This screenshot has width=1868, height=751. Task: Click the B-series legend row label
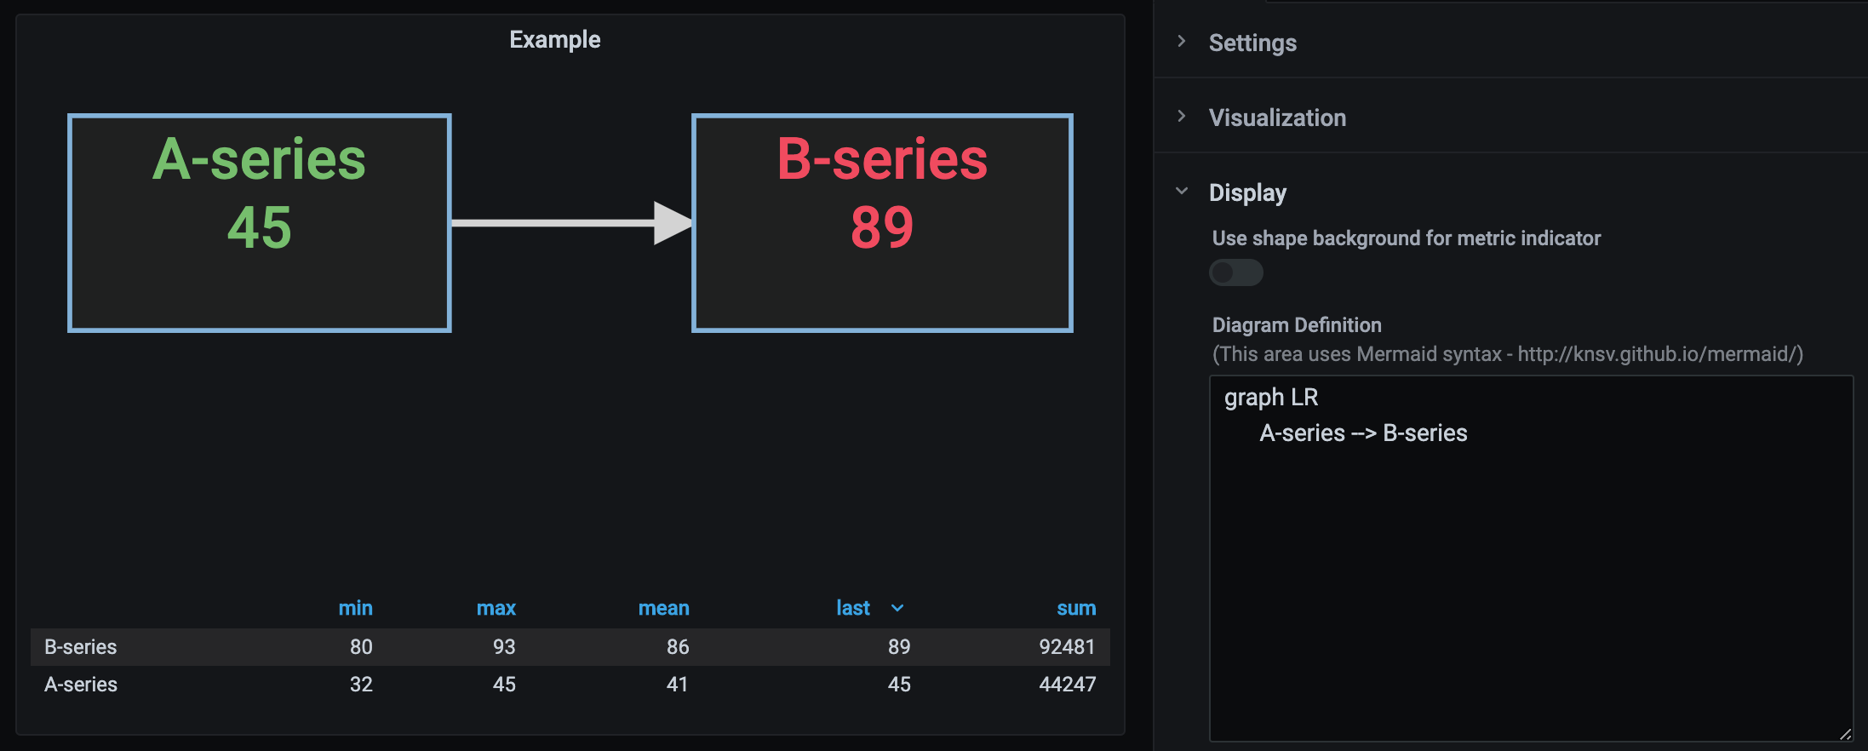[81, 647]
